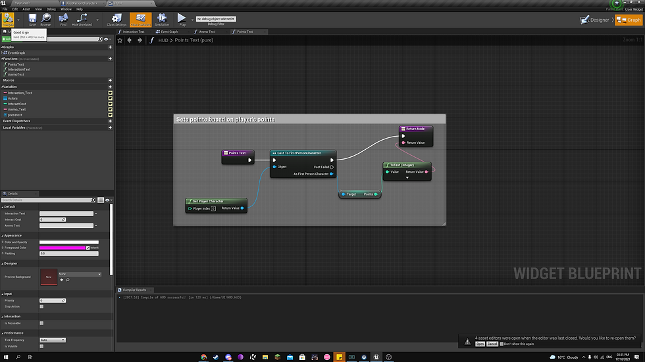Open Chrome from the taskbar
The image size is (645, 362).
[x=203, y=357]
